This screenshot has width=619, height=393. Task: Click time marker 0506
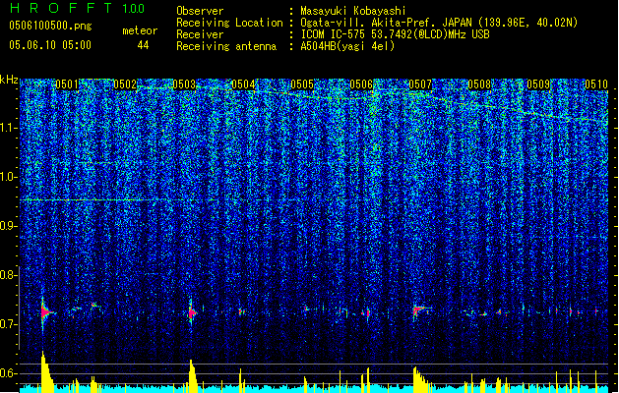(x=361, y=84)
